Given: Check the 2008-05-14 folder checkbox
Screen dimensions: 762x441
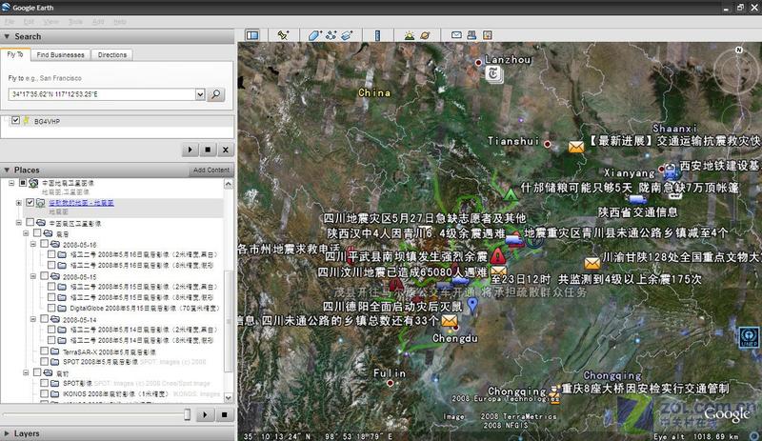Looking at the screenshot, I should tap(44, 319).
